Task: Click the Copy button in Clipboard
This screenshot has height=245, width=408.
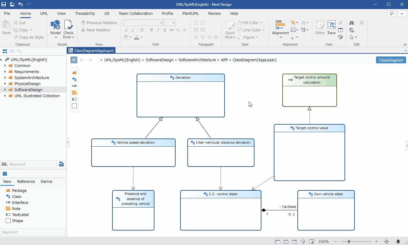Action: [x=23, y=30]
